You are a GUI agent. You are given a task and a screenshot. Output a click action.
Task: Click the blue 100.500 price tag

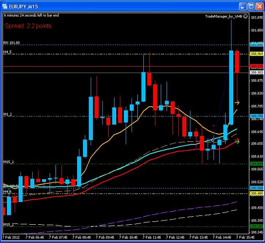(257, 188)
